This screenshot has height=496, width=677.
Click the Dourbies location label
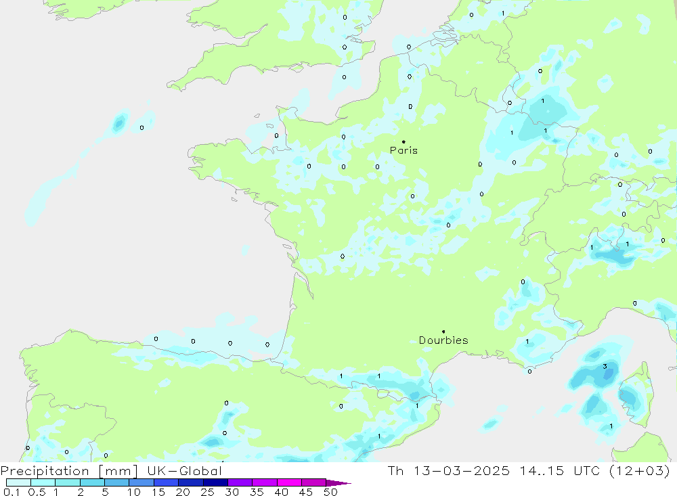pos(443,340)
